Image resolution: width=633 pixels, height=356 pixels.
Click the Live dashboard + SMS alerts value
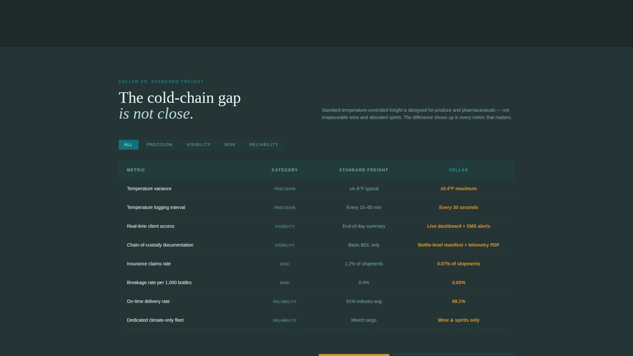pyautogui.click(x=458, y=226)
